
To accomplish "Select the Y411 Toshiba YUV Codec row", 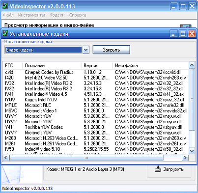I will click(96, 127).
